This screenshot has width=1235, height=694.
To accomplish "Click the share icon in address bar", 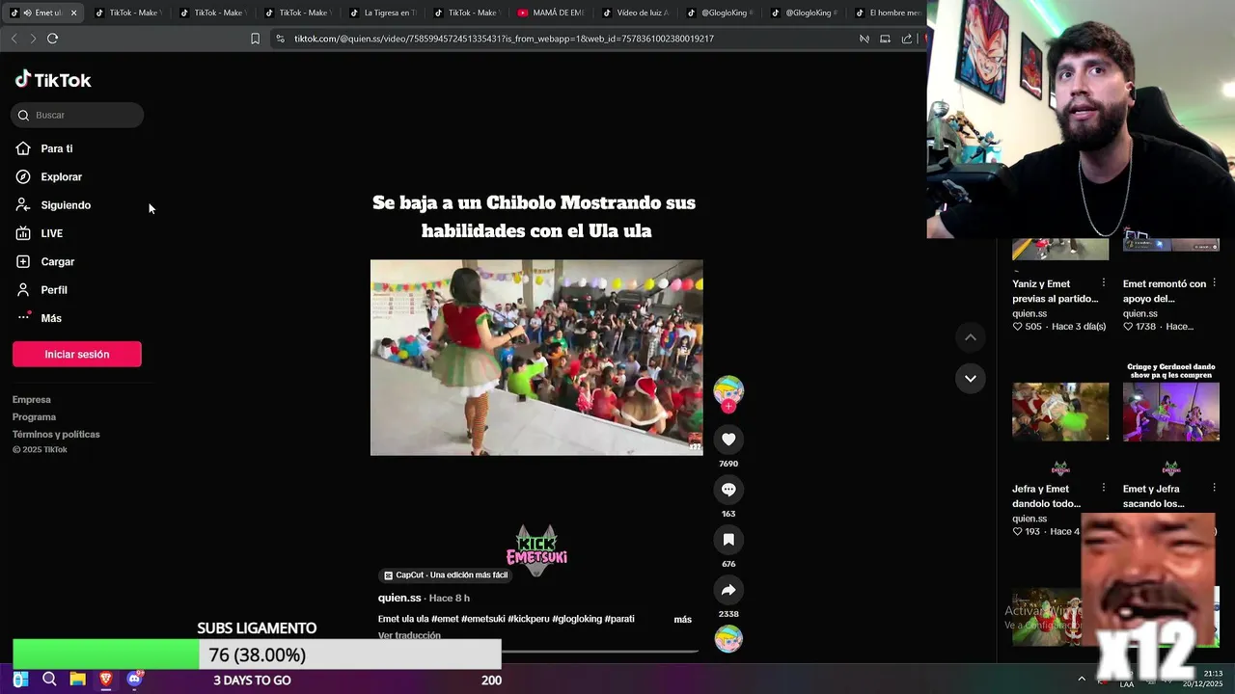I will [x=907, y=39].
